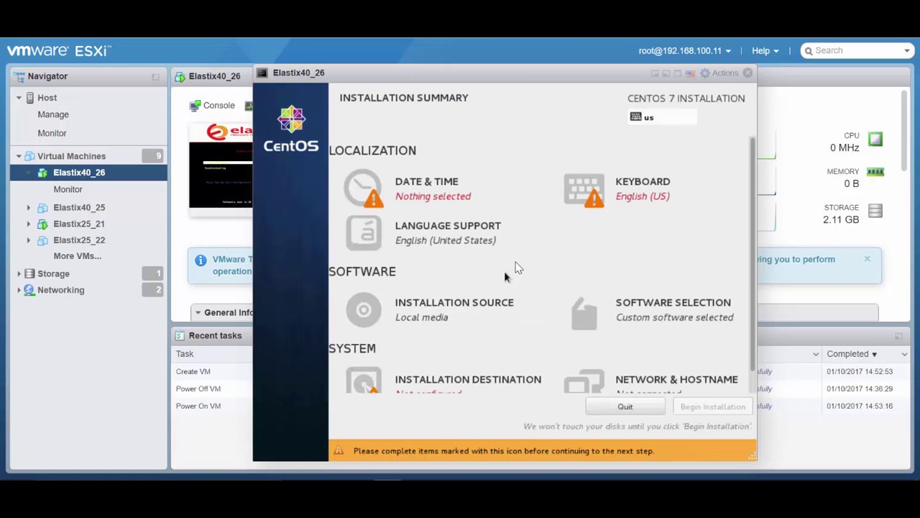Open Software Selection package icon
This screenshot has height=518, width=920.
point(584,313)
